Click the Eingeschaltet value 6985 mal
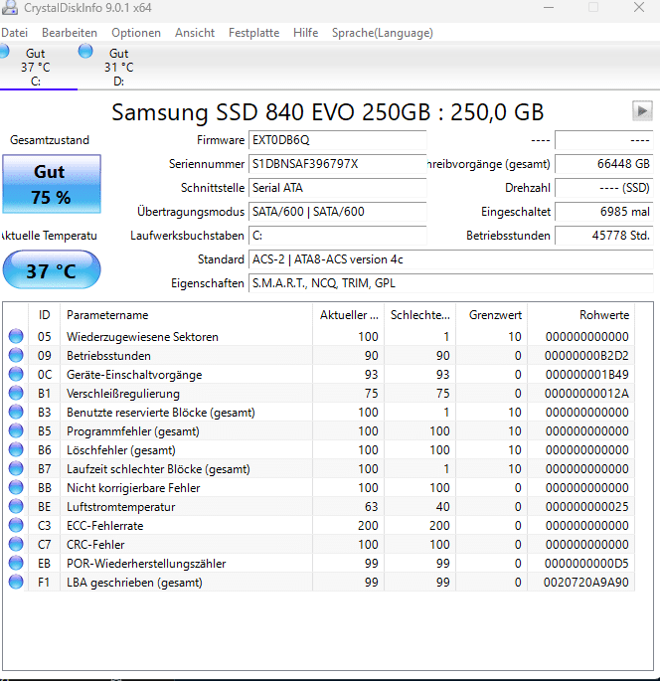Screen dimensions: 660x681 pos(604,212)
